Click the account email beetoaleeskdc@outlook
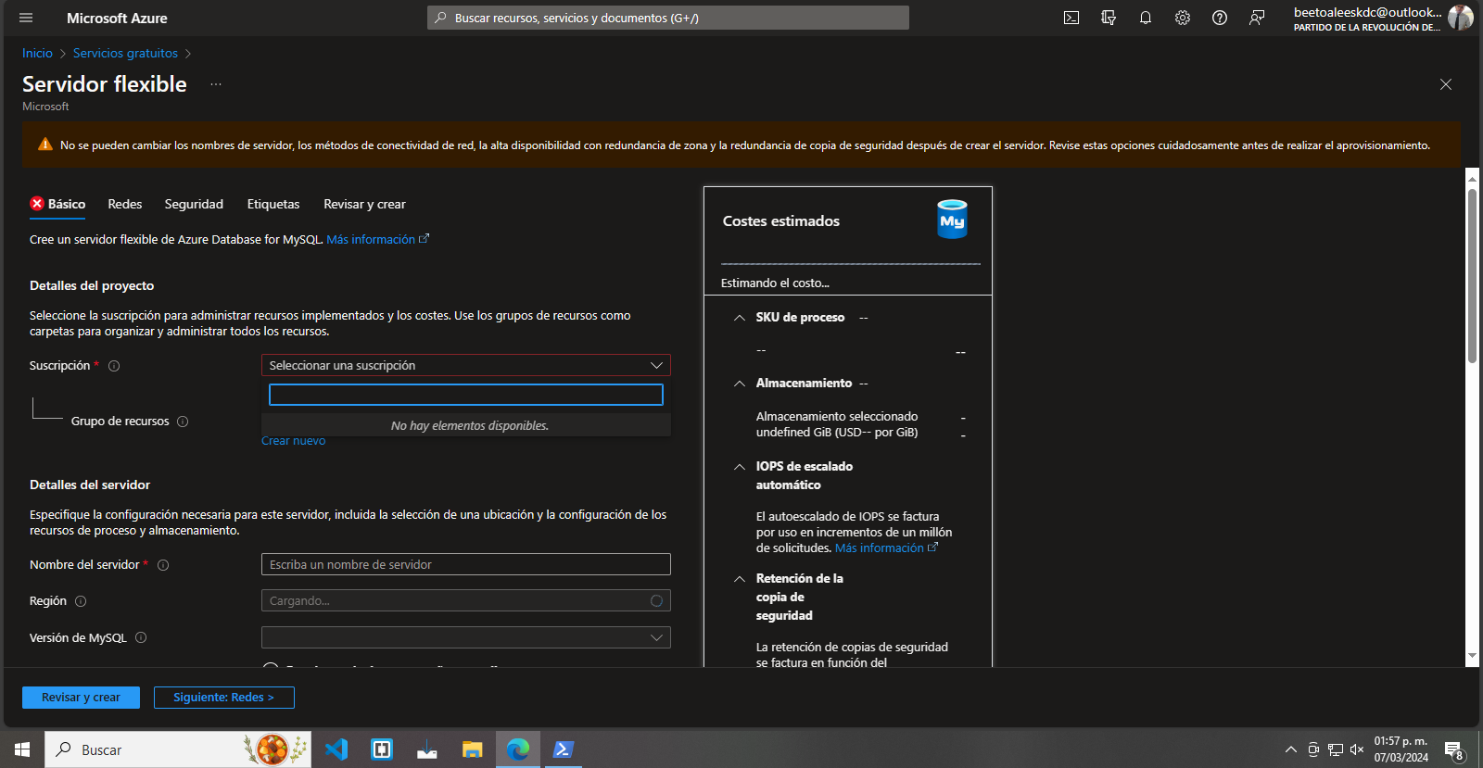The height and width of the screenshot is (768, 1483). 1368,12
